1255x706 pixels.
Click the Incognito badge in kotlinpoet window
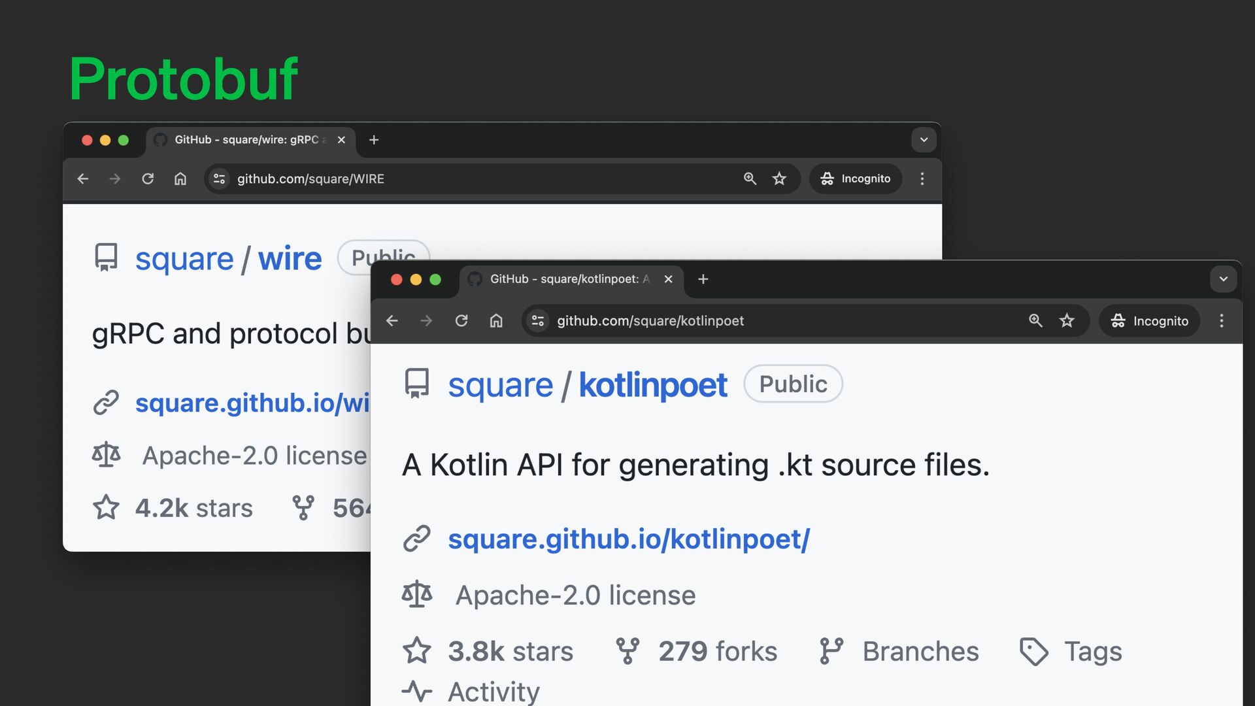(x=1149, y=321)
